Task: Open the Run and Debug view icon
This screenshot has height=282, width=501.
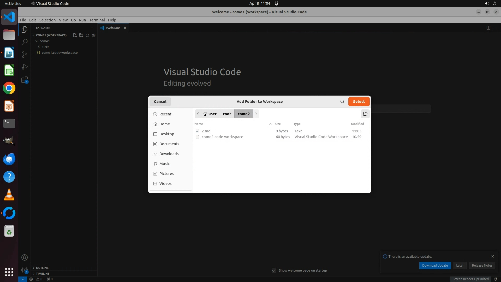Action: pyautogui.click(x=25, y=67)
